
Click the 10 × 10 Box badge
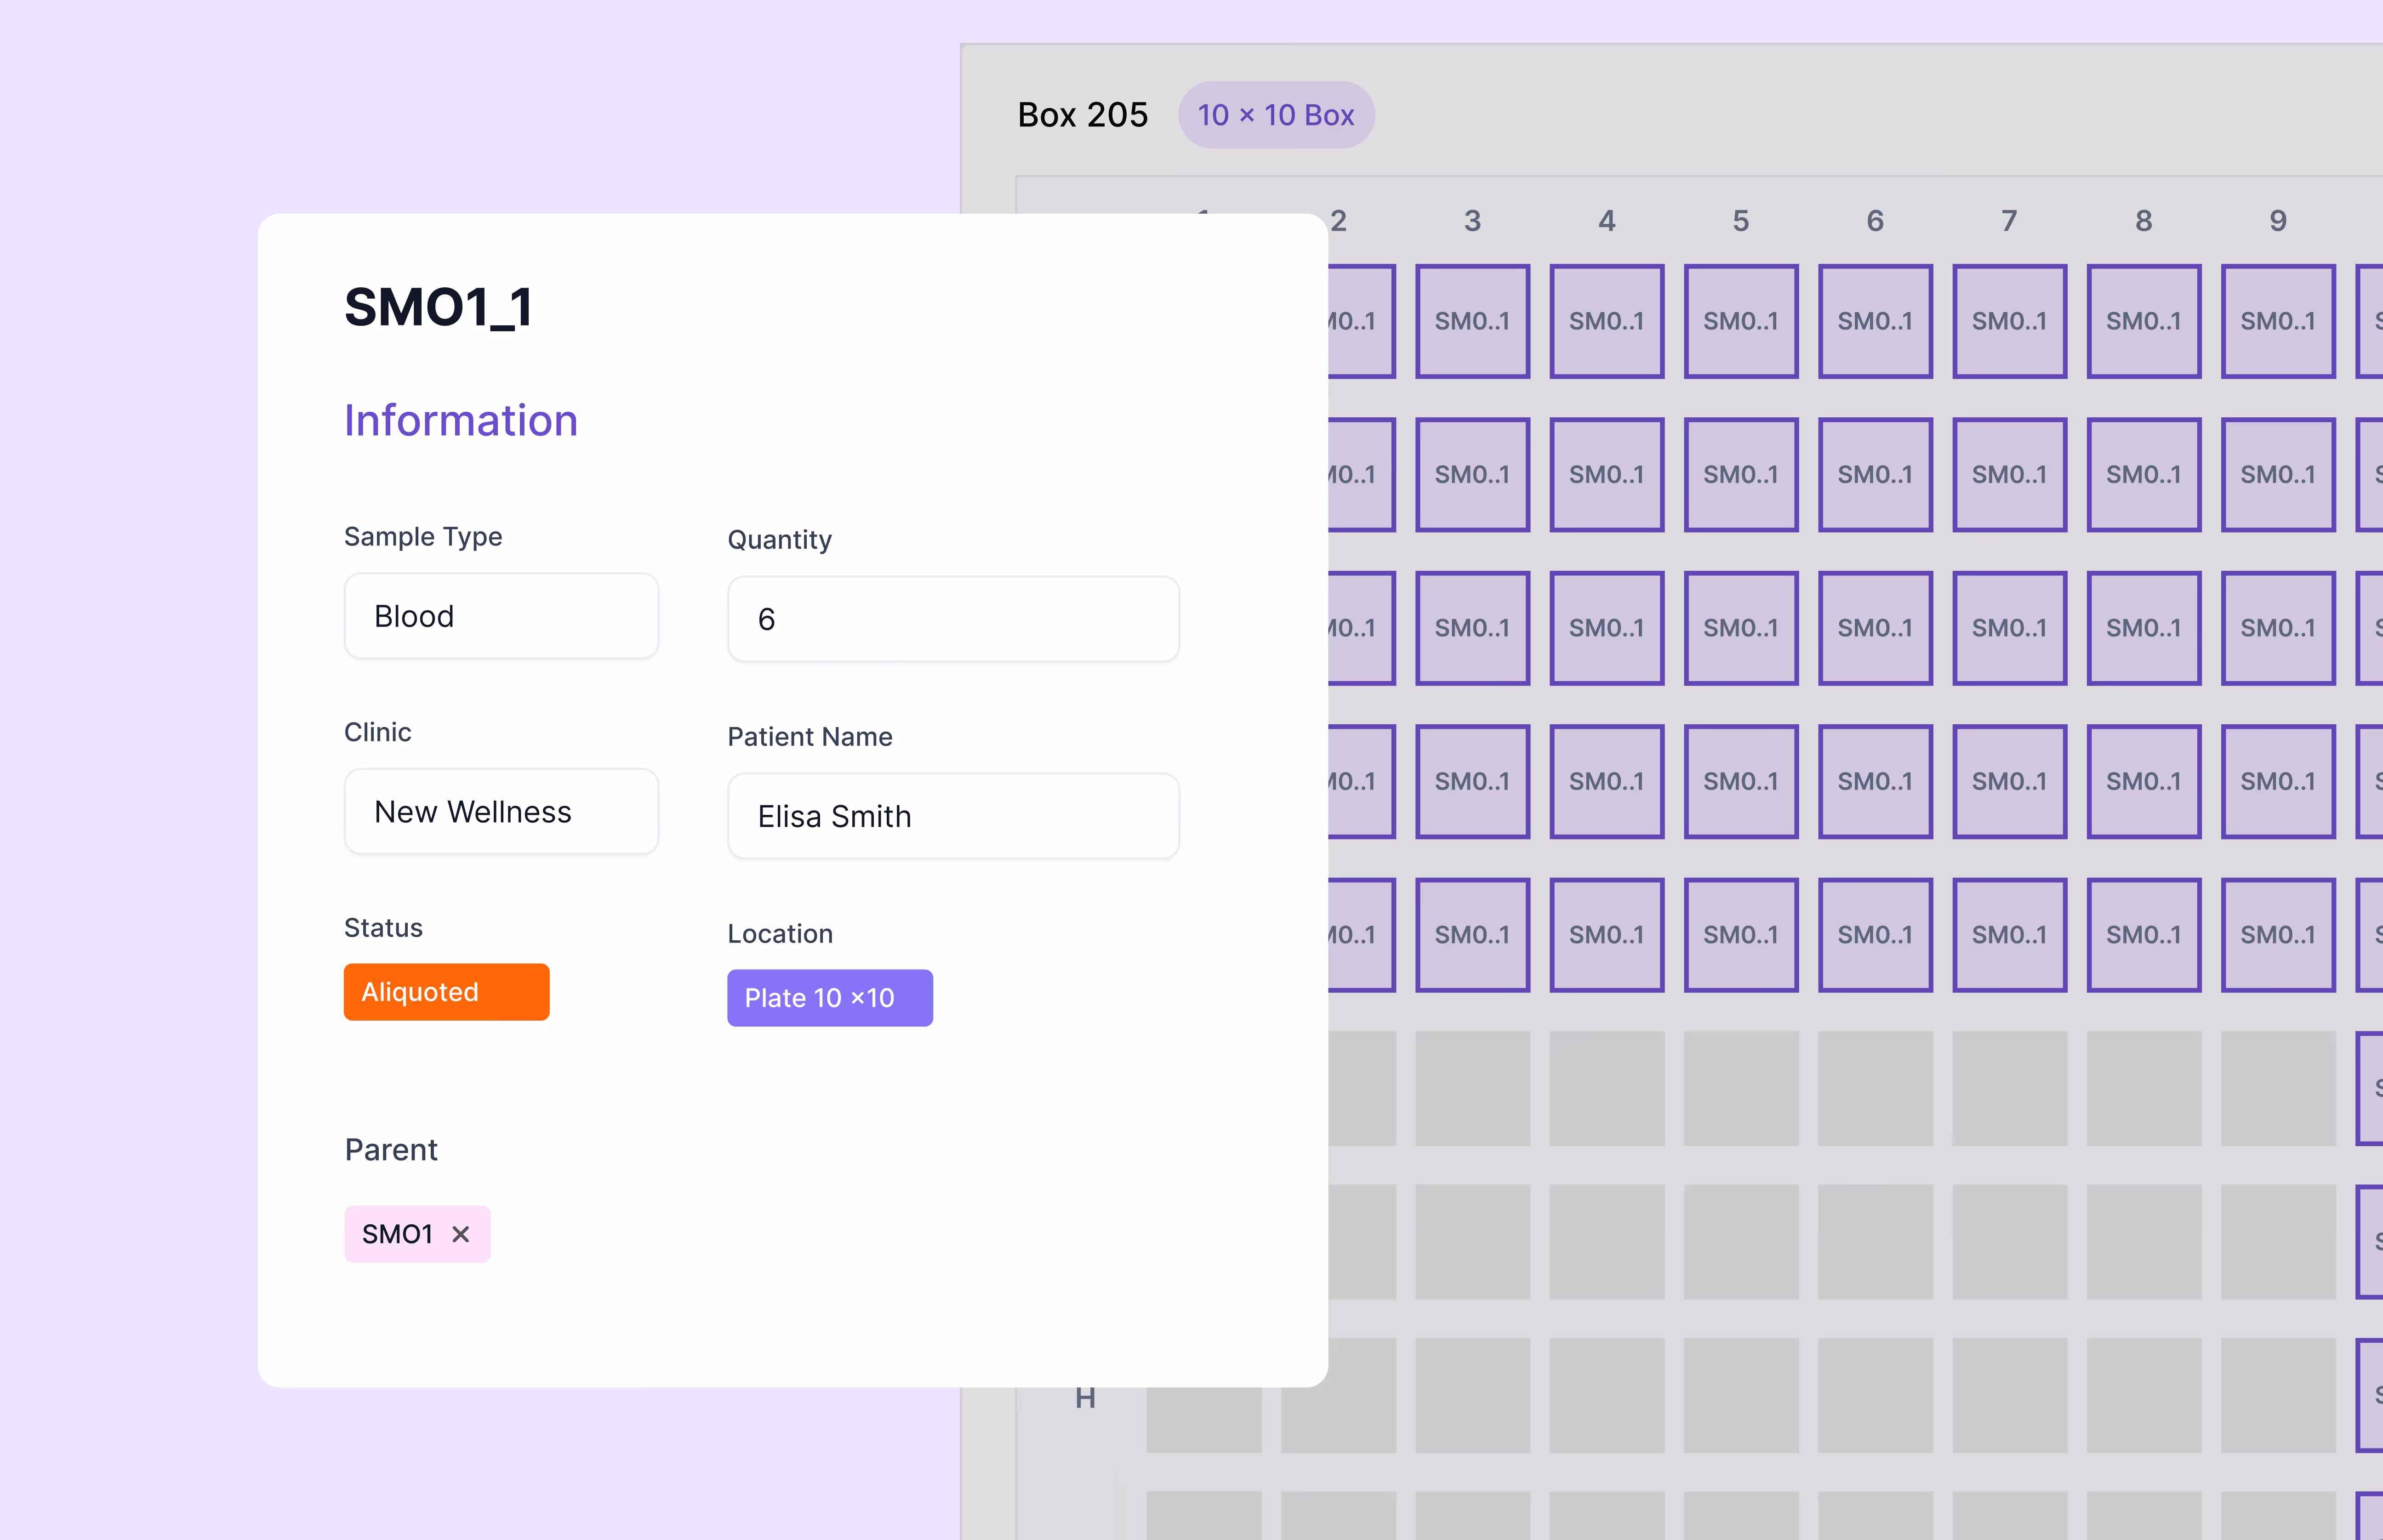1275,115
